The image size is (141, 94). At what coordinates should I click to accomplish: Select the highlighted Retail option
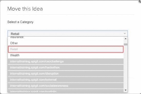66,49
